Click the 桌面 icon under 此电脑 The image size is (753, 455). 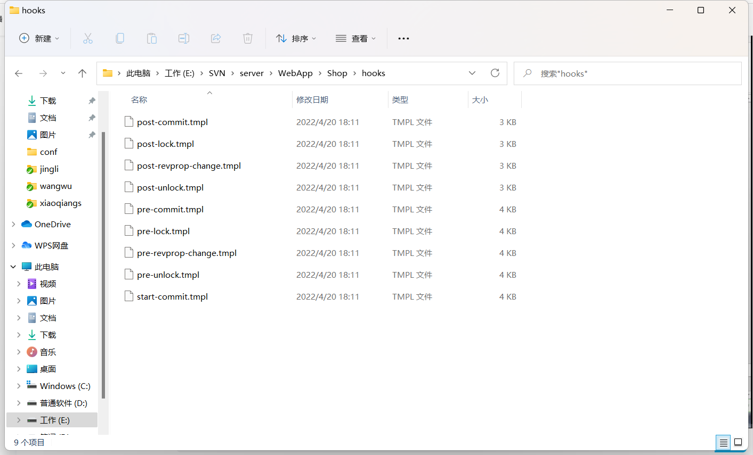(x=32, y=369)
